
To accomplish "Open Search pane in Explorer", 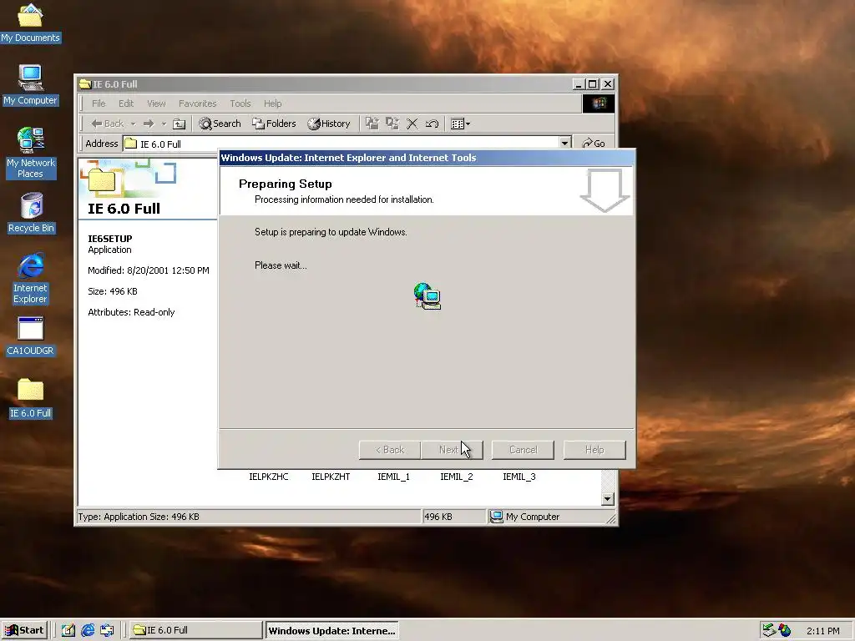I will 220,124.
